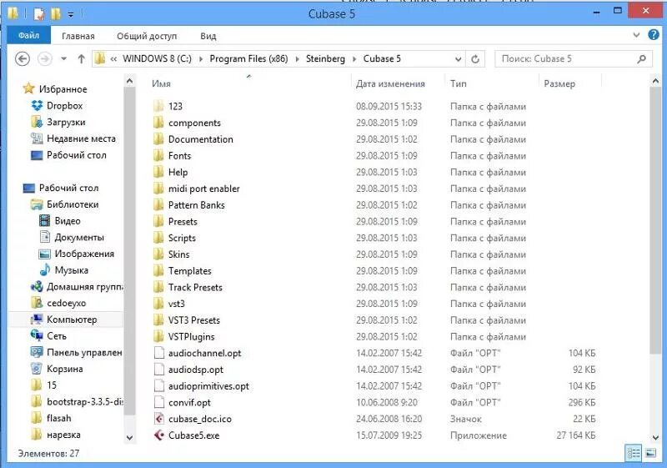667x468 pixels.
Task: Open the help question mark icon
Action: click(654, 34)
